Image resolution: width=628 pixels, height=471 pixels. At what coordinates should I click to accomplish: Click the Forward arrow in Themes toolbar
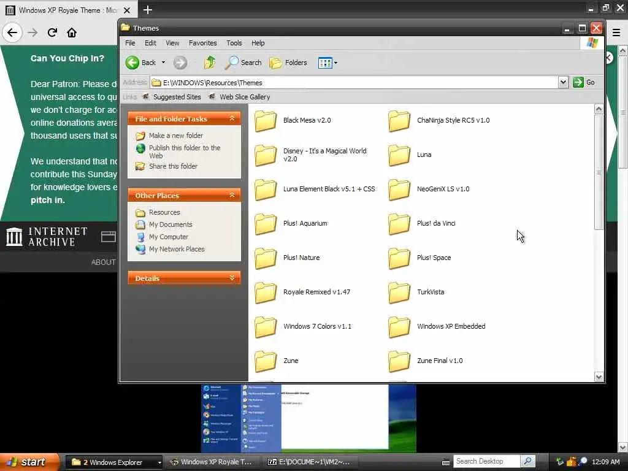(180, 63)
